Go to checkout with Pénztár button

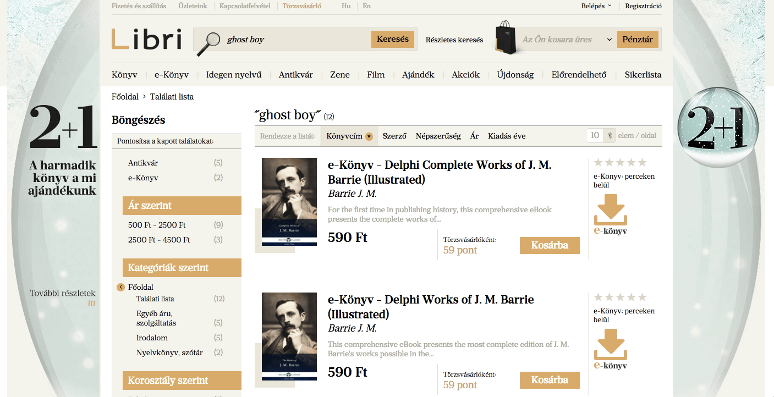[638, 40]
